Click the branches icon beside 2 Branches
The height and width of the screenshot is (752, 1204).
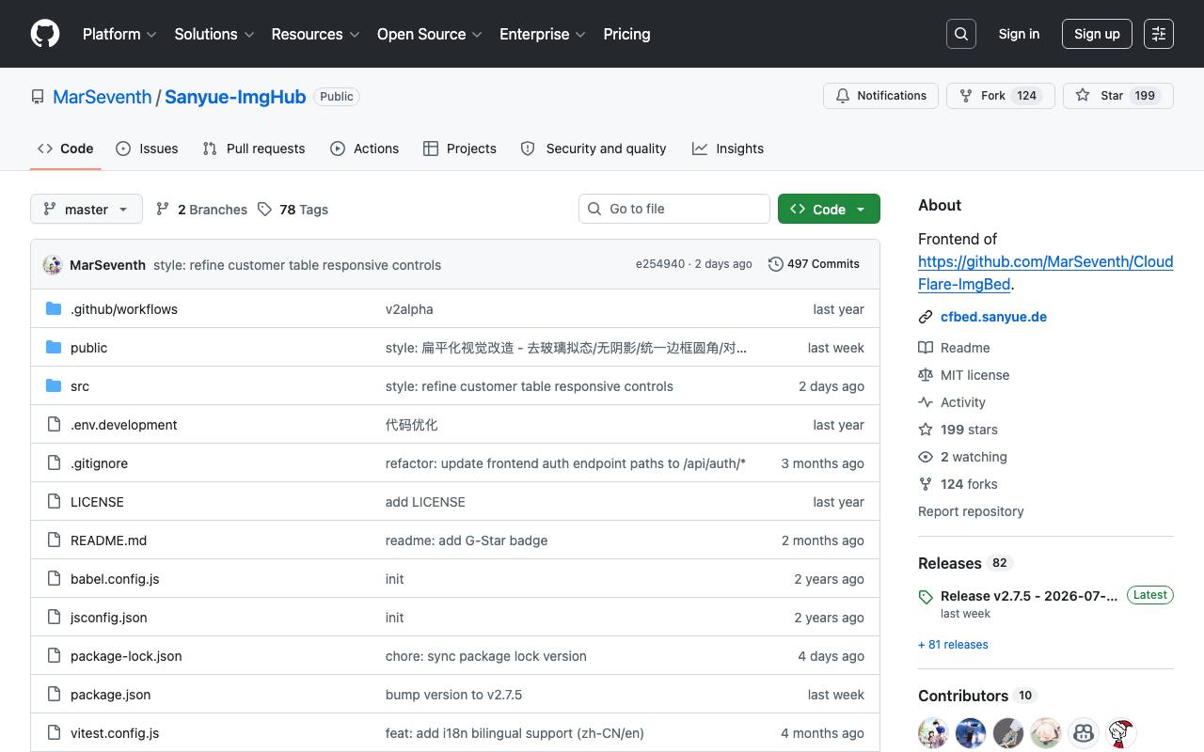(163, 209)
